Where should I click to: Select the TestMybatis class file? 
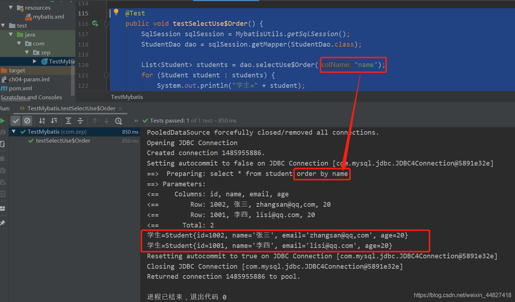(x=62, y=61)
